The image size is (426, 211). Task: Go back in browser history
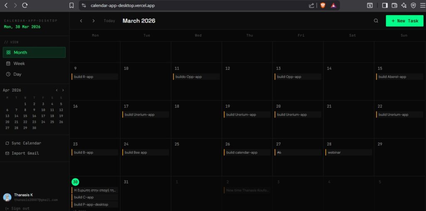pos(6,5)
